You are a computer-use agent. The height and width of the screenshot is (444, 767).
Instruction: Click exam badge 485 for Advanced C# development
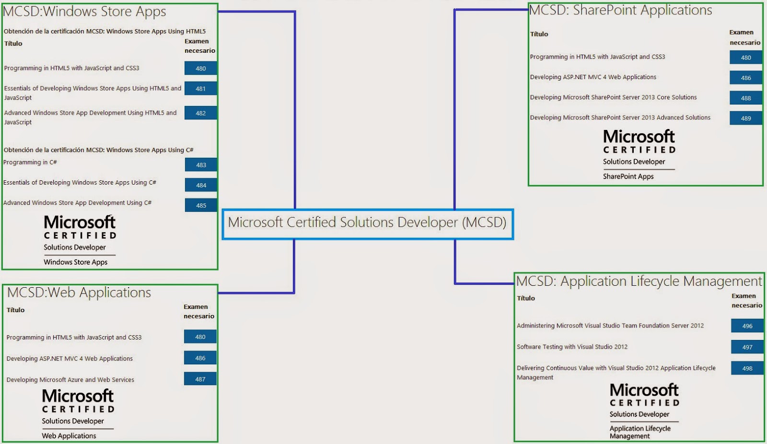coord(200,205)
